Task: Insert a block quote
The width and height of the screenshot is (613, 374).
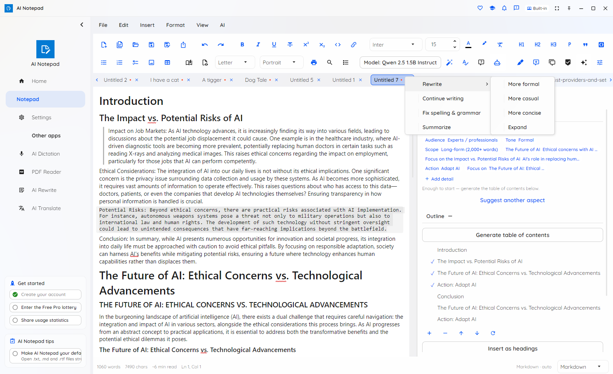Action: [585, 45]
